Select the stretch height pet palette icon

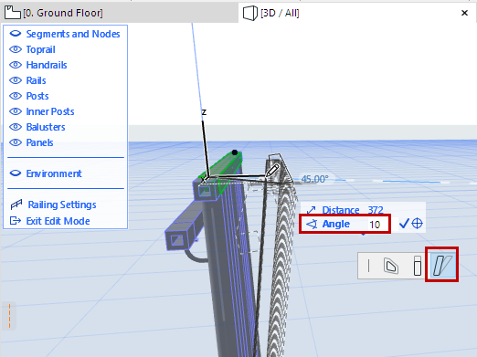click(x=418, y=266)
